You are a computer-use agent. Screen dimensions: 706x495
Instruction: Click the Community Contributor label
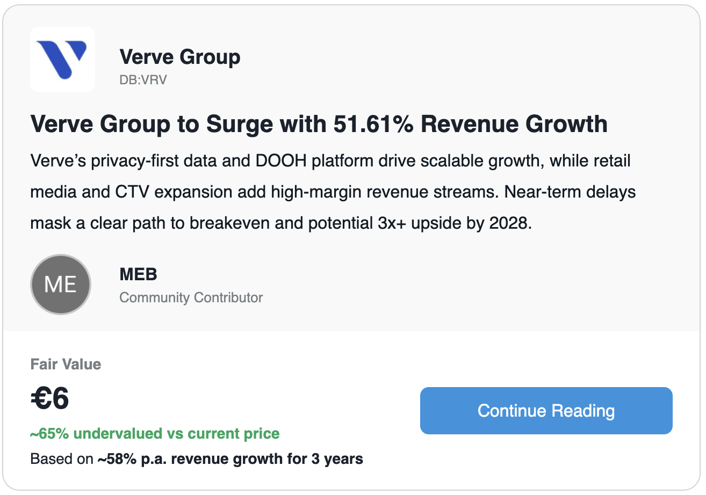tap(191, 297)
